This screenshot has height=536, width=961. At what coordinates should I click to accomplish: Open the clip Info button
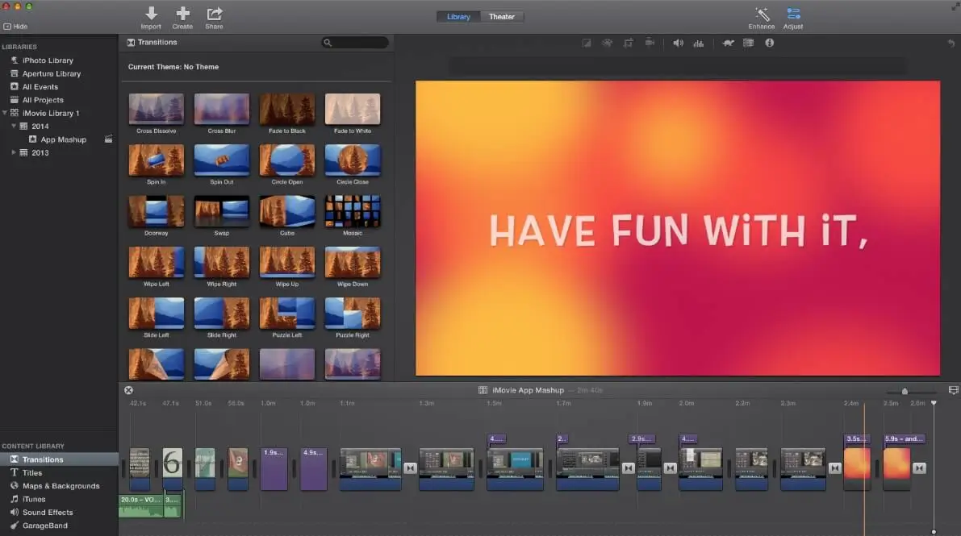click(769, 43)
